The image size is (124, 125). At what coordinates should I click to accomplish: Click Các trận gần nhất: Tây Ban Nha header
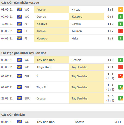24,53
